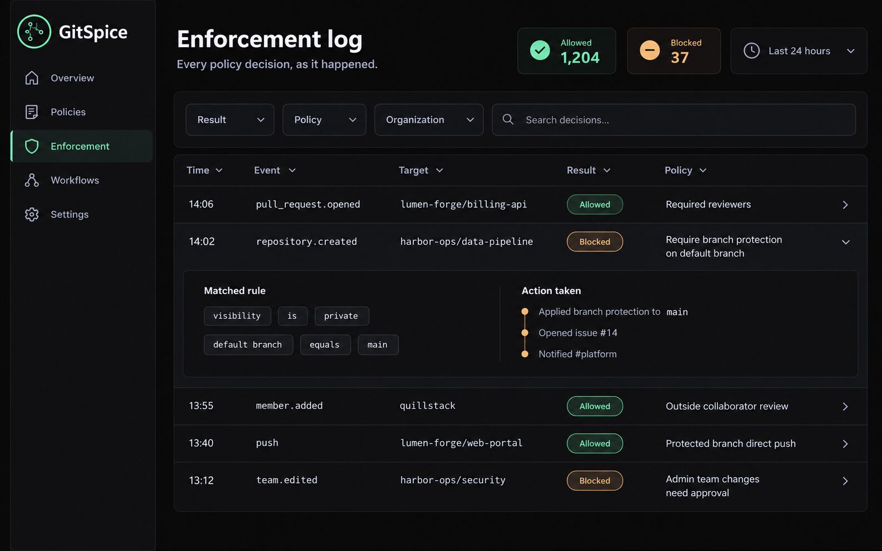Click target harbor-ops/security
The width and height of the screenshot is (882, 551).
pyautogui.click(x=453, y=480)
